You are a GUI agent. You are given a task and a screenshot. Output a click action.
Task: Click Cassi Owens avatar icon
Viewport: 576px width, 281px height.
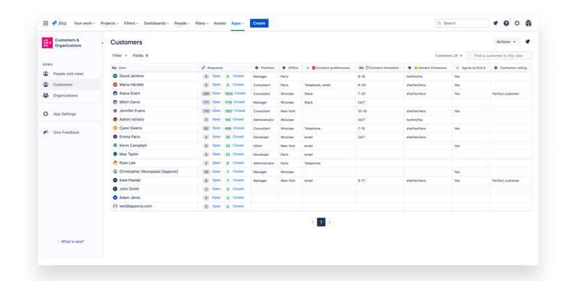pyautogui.click(x=115, y=129)
